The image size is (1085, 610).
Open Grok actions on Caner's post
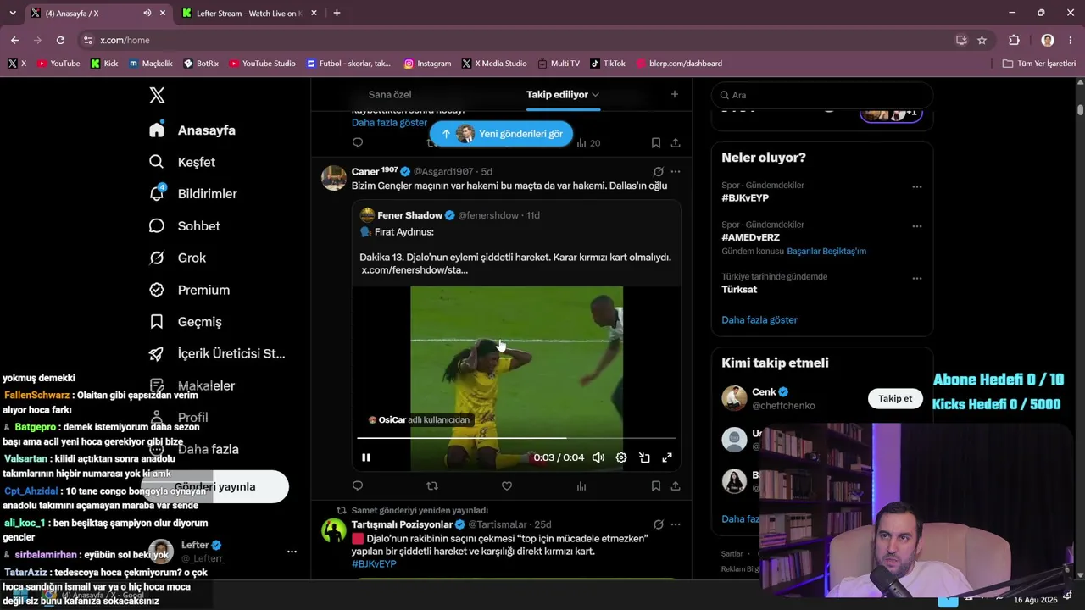[659, 171]
